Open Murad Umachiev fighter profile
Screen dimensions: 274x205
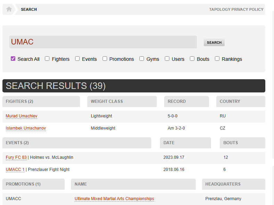coord(22,116)
